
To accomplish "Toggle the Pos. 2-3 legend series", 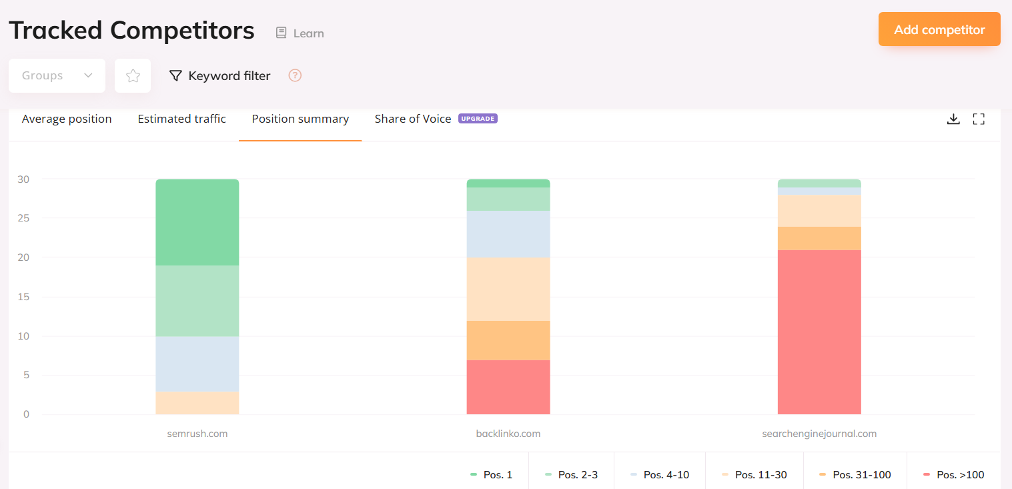I will point(571,475).
